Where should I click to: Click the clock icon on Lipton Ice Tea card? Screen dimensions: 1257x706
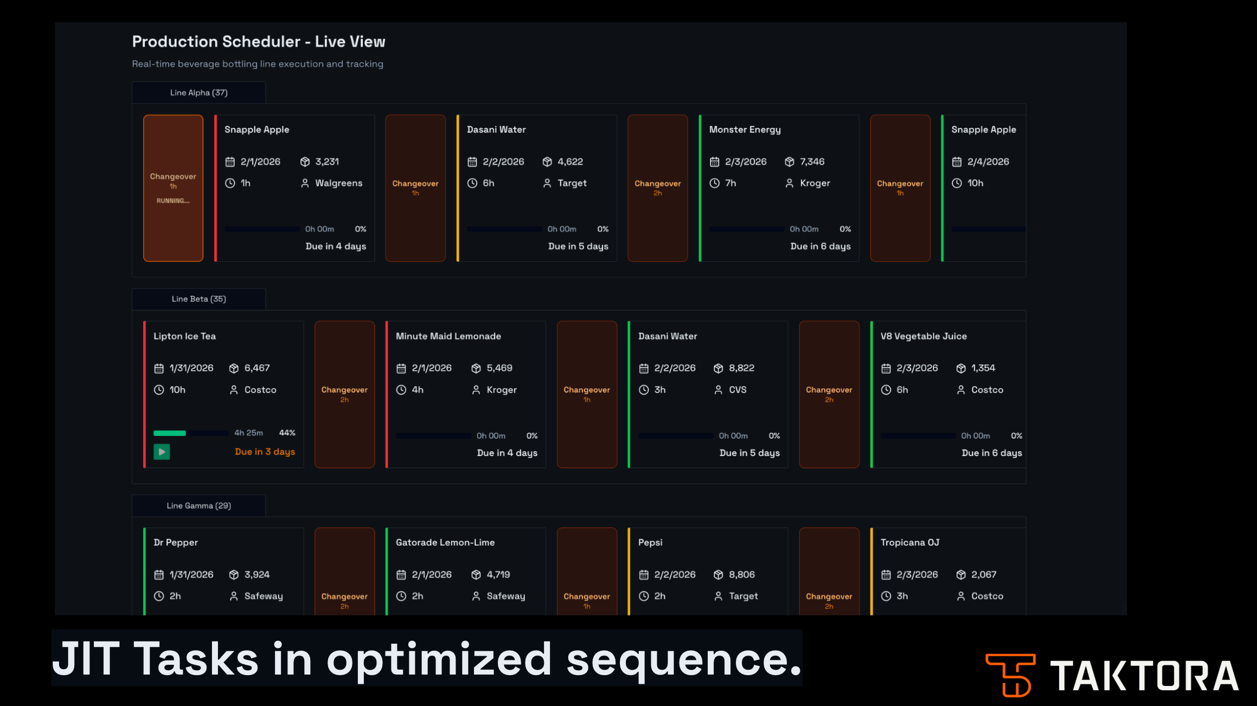(x=159, y=389)
